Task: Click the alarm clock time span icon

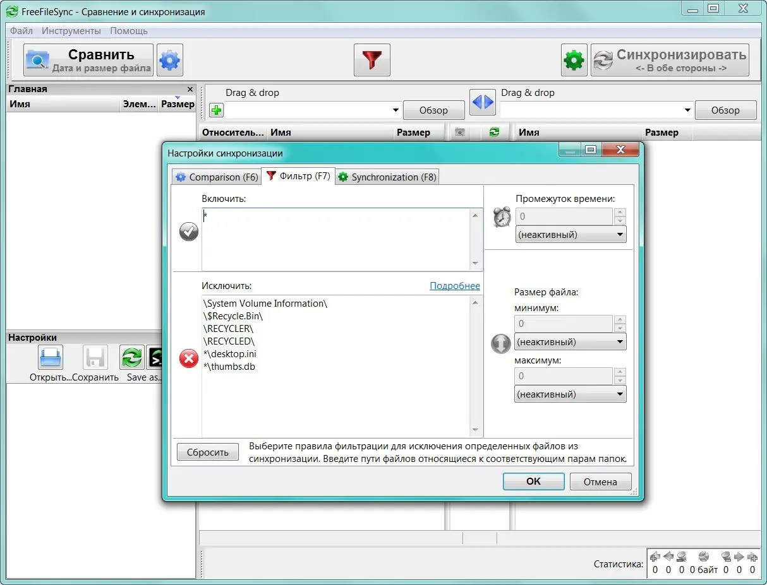Action: coord(502,217)
